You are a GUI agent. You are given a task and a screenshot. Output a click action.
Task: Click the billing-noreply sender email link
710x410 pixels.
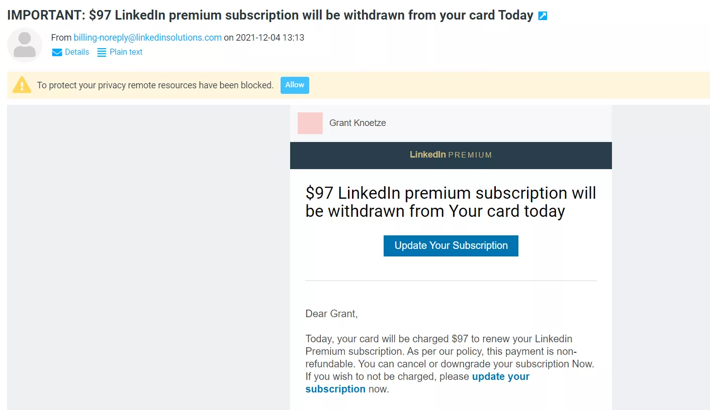pos(147,37)
